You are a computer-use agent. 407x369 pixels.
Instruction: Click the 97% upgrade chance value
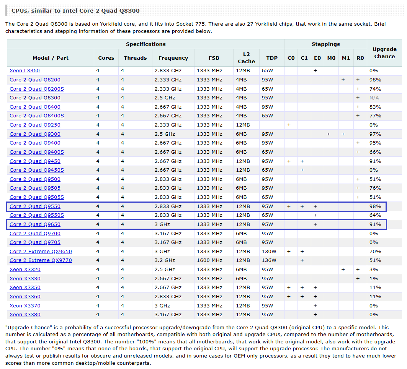[375, 134]
